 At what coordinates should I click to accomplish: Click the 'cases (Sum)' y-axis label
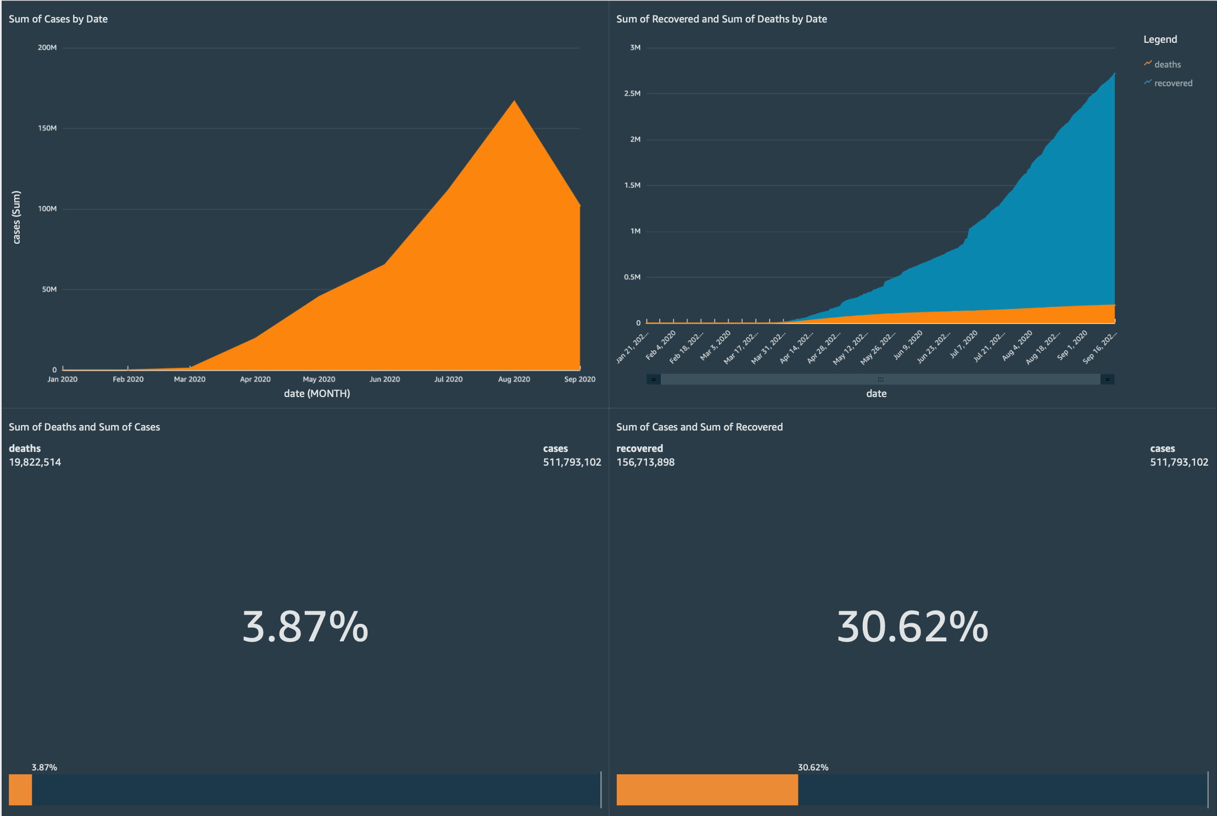click(x=16, y=217)
